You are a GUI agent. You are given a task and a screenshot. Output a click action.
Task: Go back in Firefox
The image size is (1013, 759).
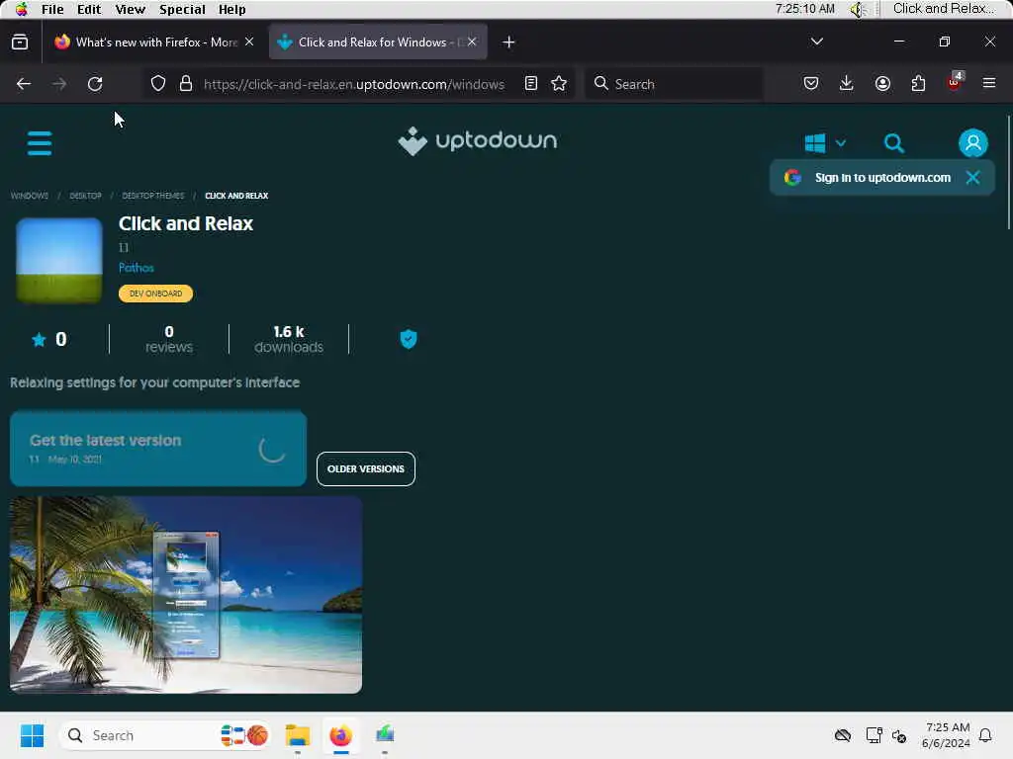[24, 84]
